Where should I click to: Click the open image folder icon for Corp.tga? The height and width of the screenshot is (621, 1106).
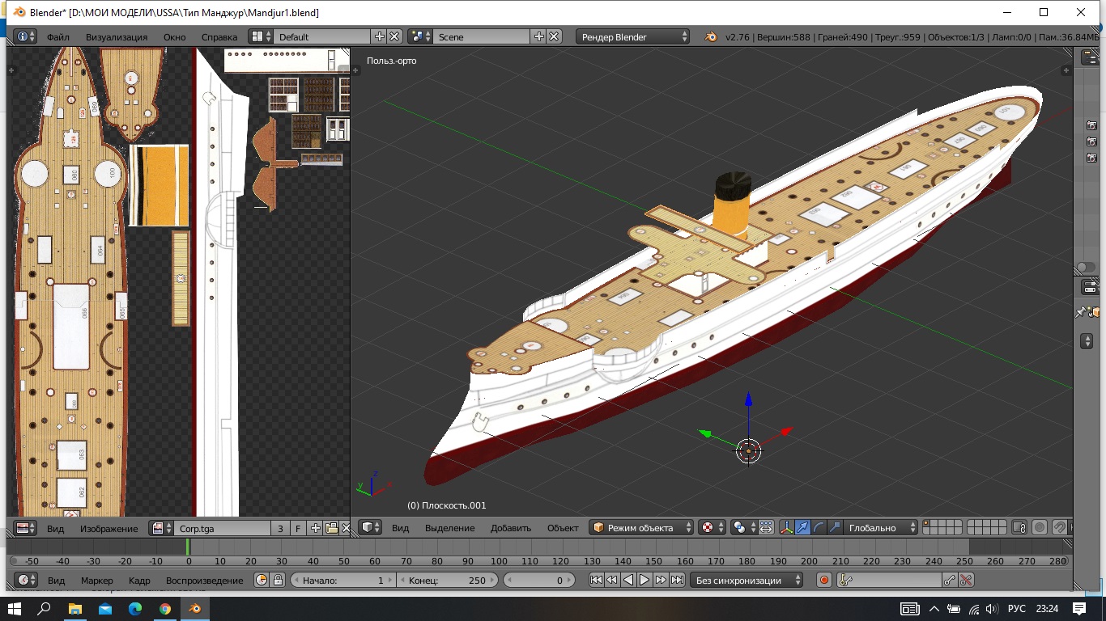(x=331, y=528)
